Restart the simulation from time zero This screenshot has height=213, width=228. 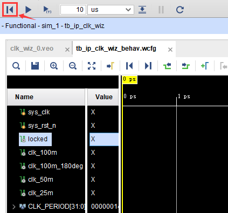tap(10, 9)
